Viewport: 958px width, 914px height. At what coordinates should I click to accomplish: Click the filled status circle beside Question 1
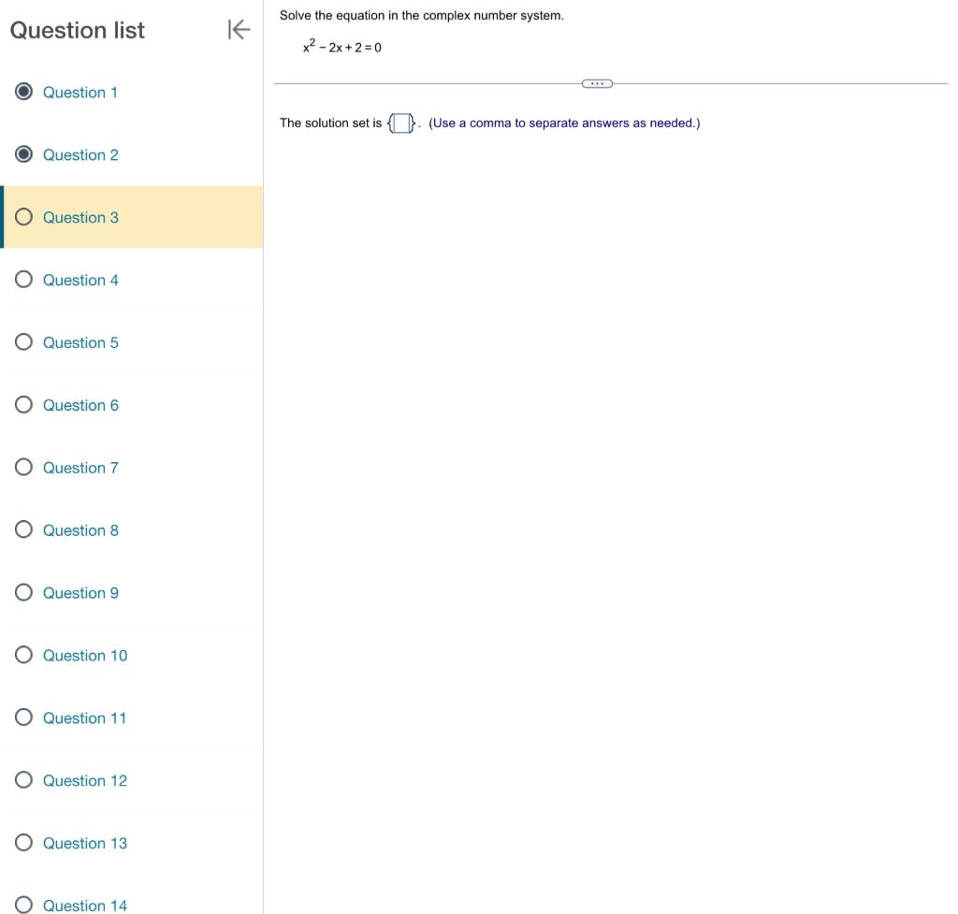23,92
